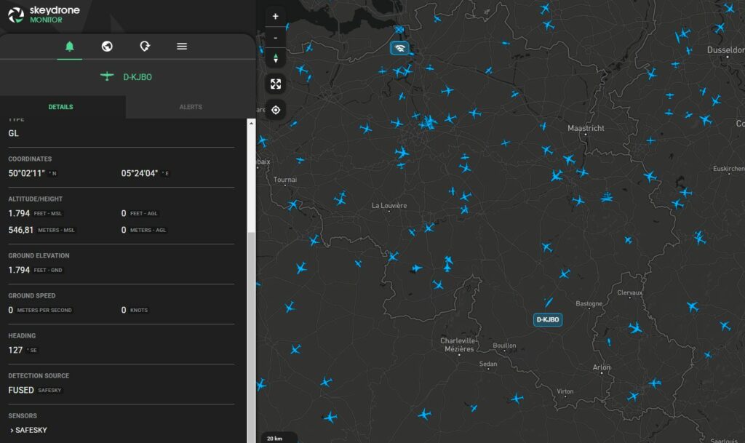Center map with the locate target icon
Viewport: 745px width, 443px height.
(x=275, y=111)
